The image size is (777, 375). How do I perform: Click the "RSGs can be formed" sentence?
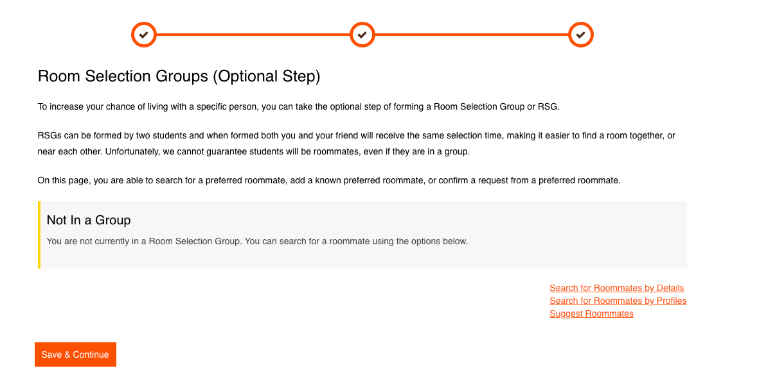click(x=193, y=136)
